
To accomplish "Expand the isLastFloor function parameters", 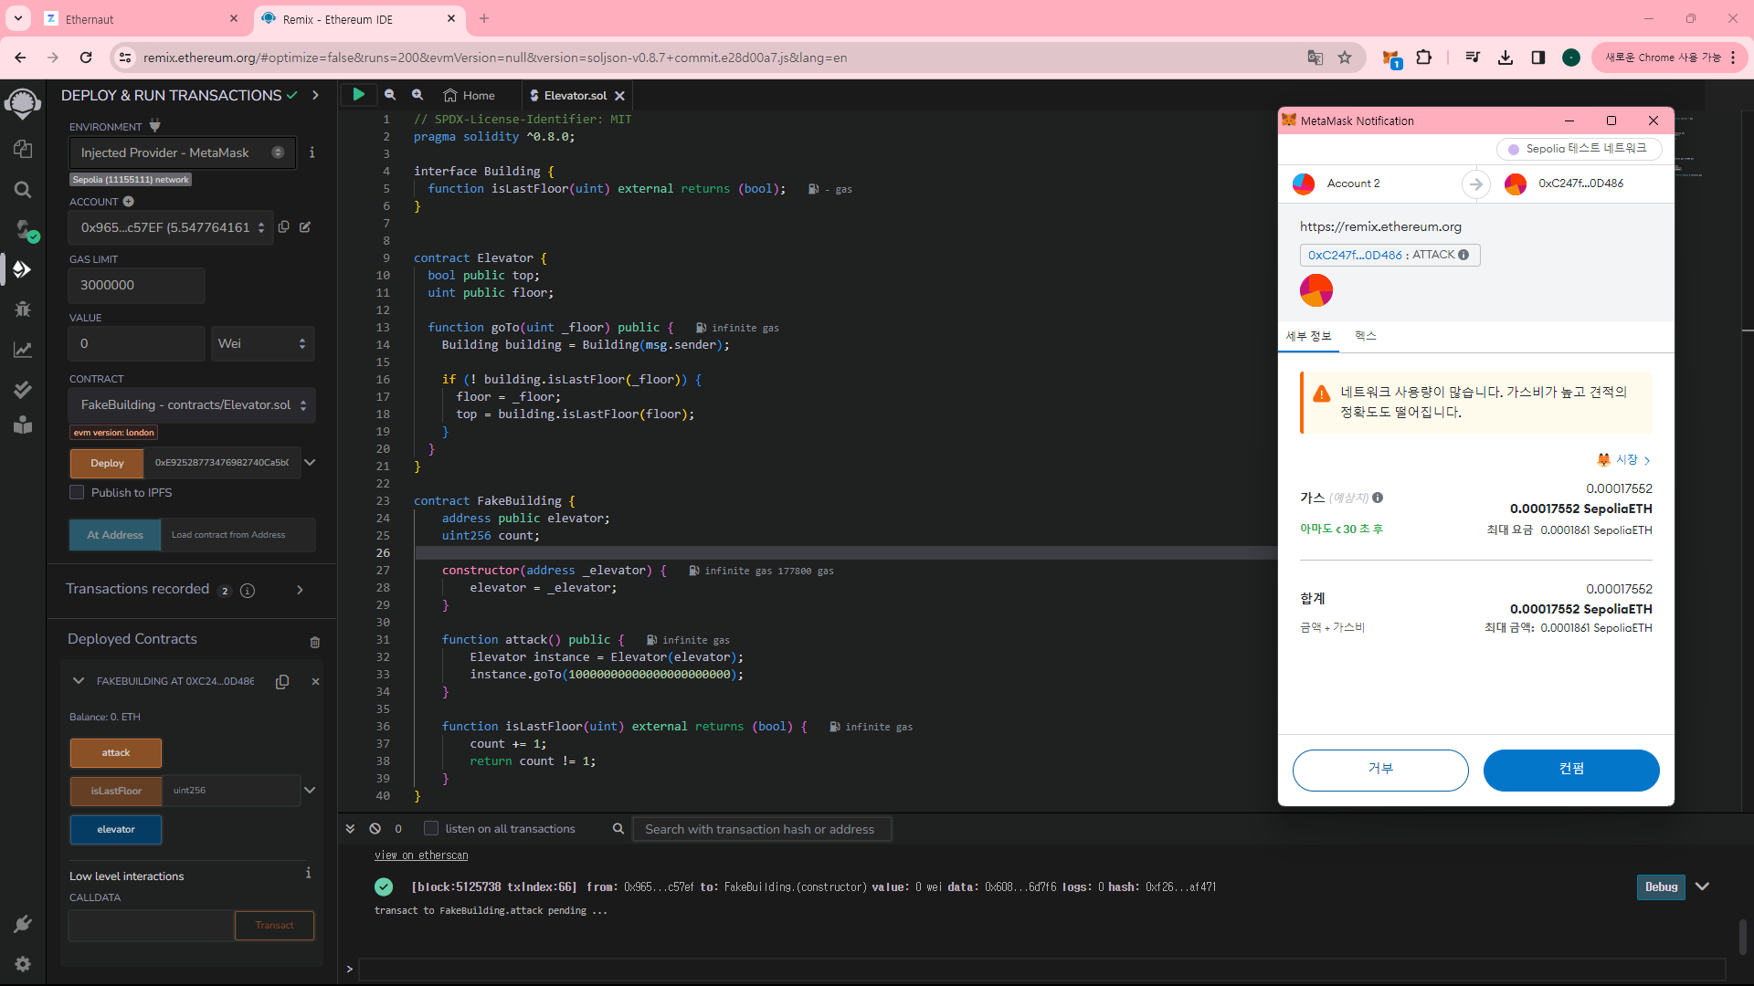I will (310, 790).
